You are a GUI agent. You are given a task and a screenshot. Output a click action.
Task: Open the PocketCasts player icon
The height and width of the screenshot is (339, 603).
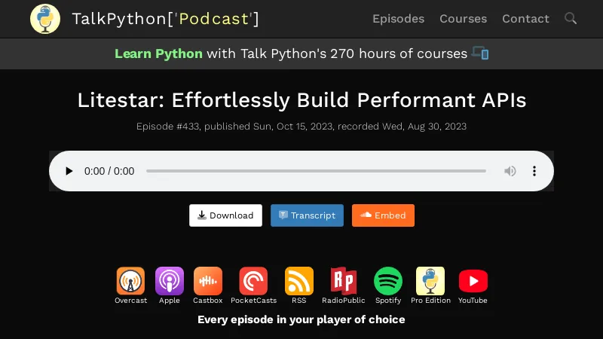click(253, 281)
